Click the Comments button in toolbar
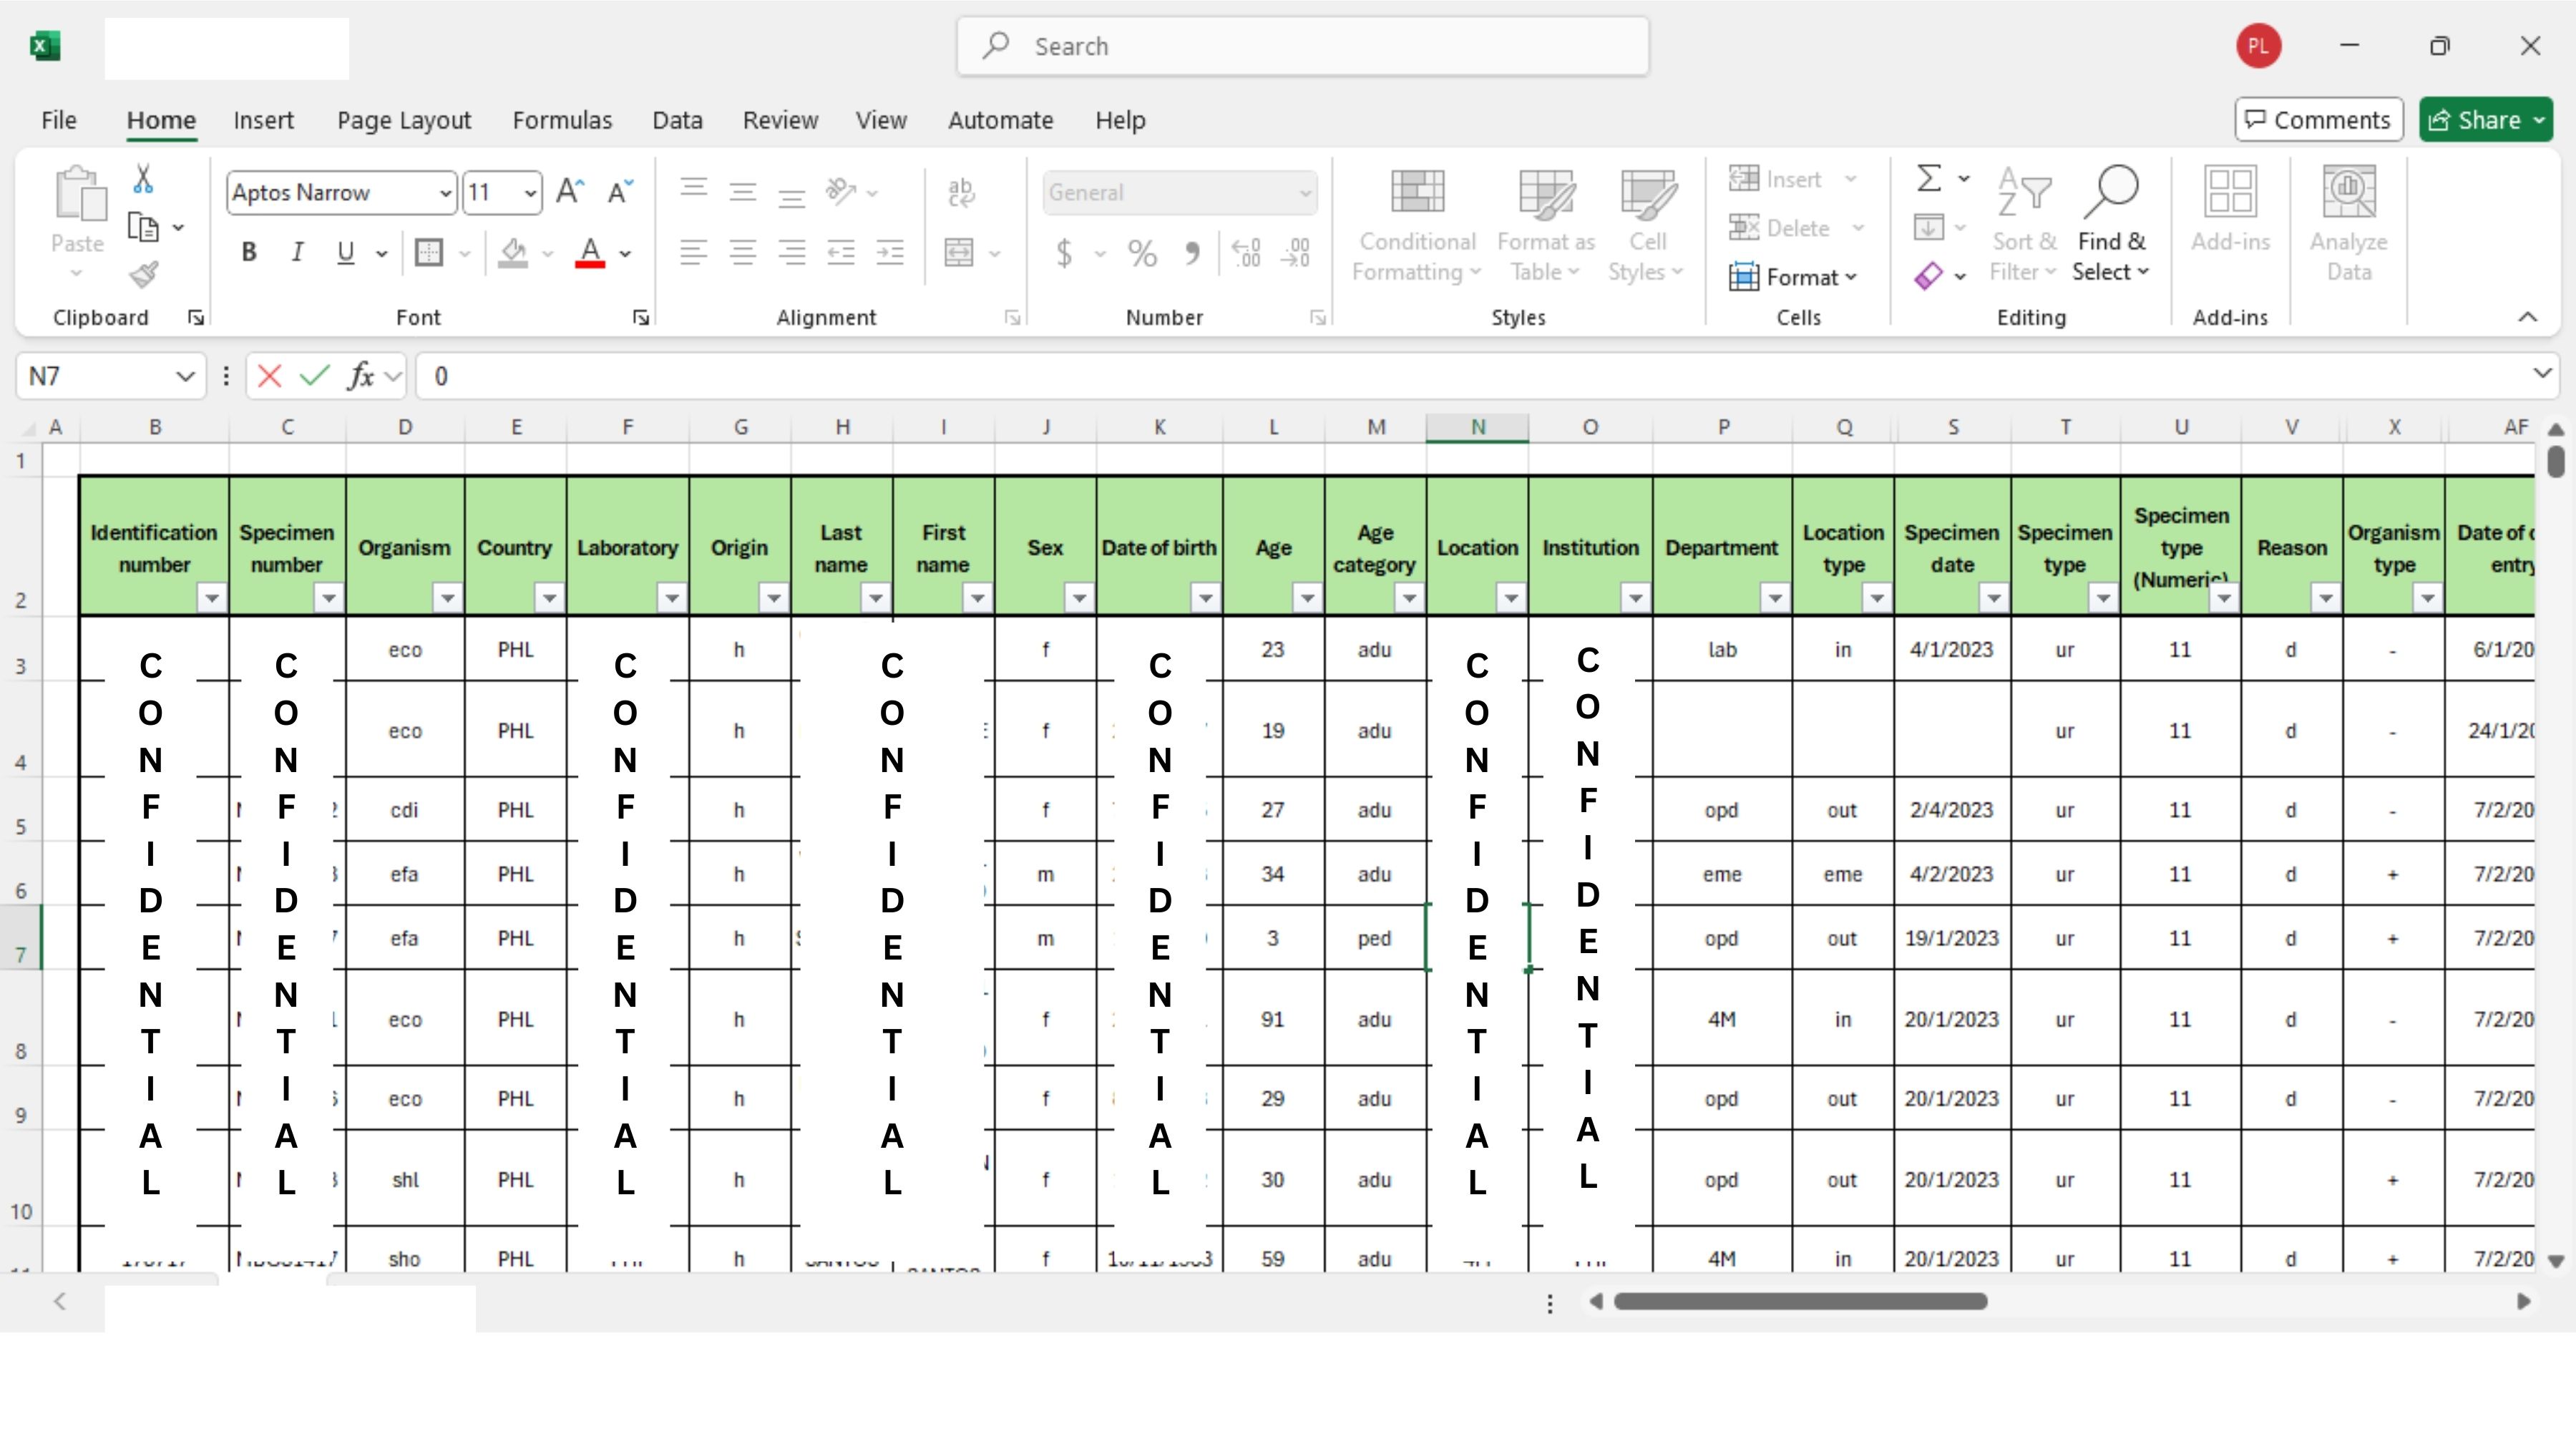Image resolution: width=2576 pixels, height=1449 pixels. point(2319,119)
